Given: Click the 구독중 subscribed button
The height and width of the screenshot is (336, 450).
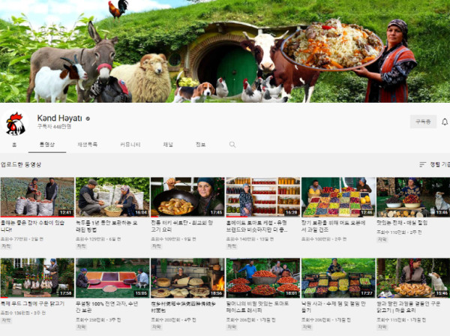Looking at the screenshot, I should tap(423, 121).
